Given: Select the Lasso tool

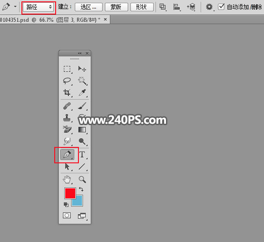Looking at the screenshot, I should 67,81.
